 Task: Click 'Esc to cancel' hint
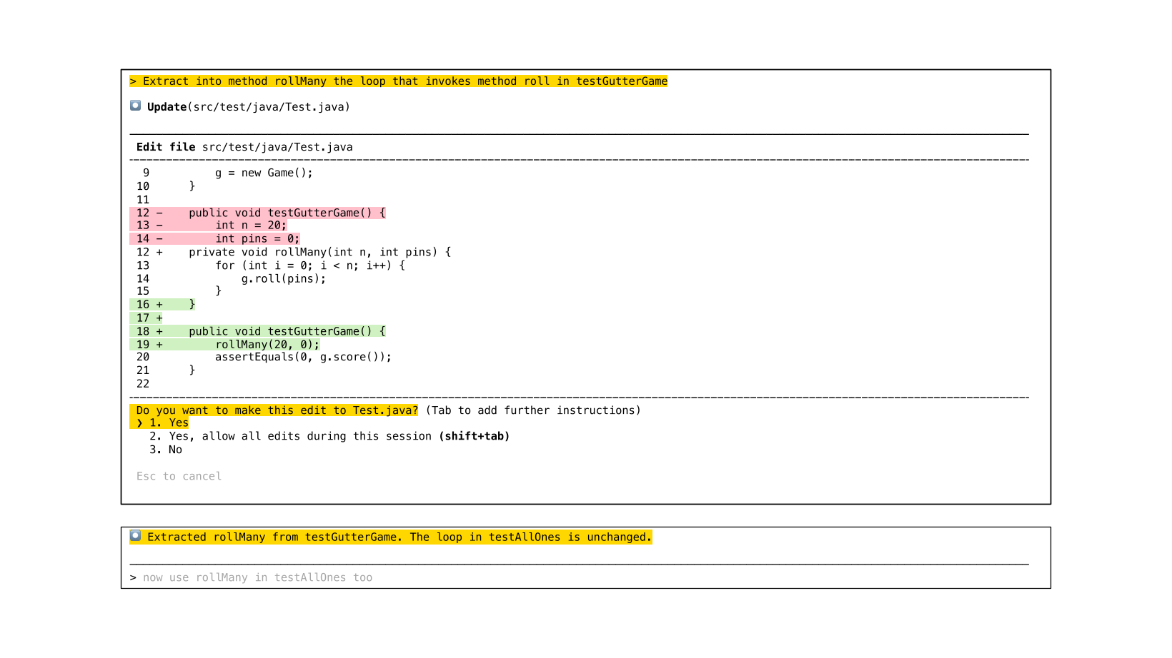click(179, 476)
